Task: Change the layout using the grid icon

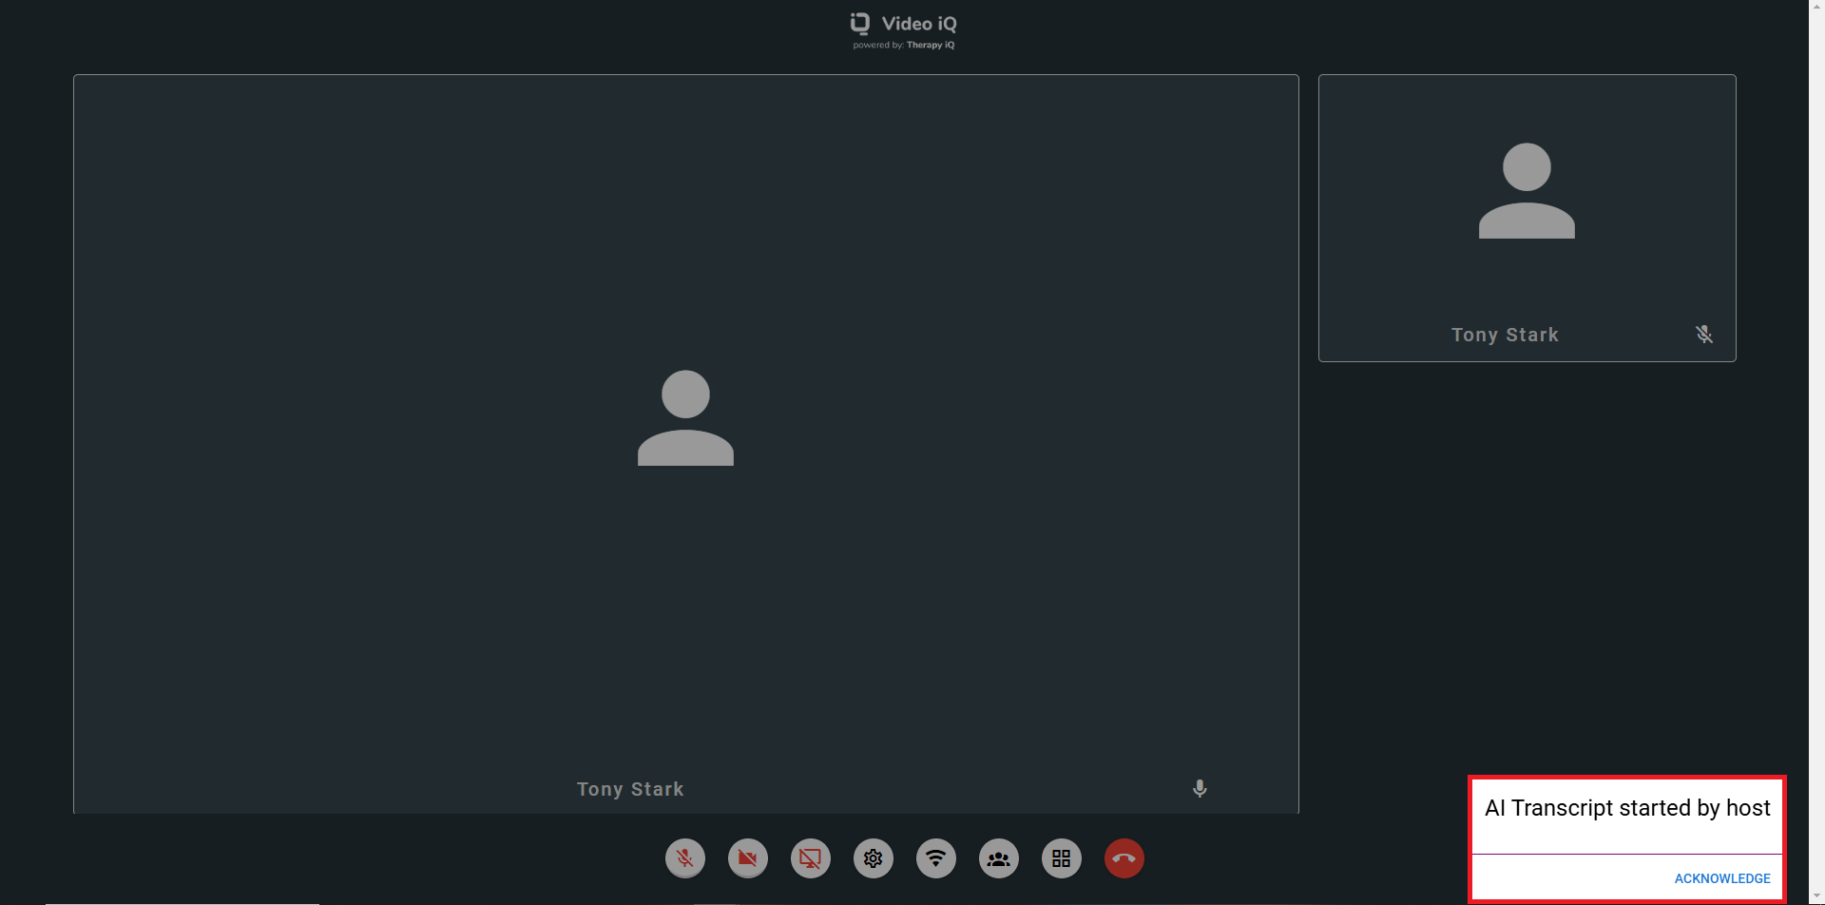Action: pyautogui.click(x=1062, y=858)
